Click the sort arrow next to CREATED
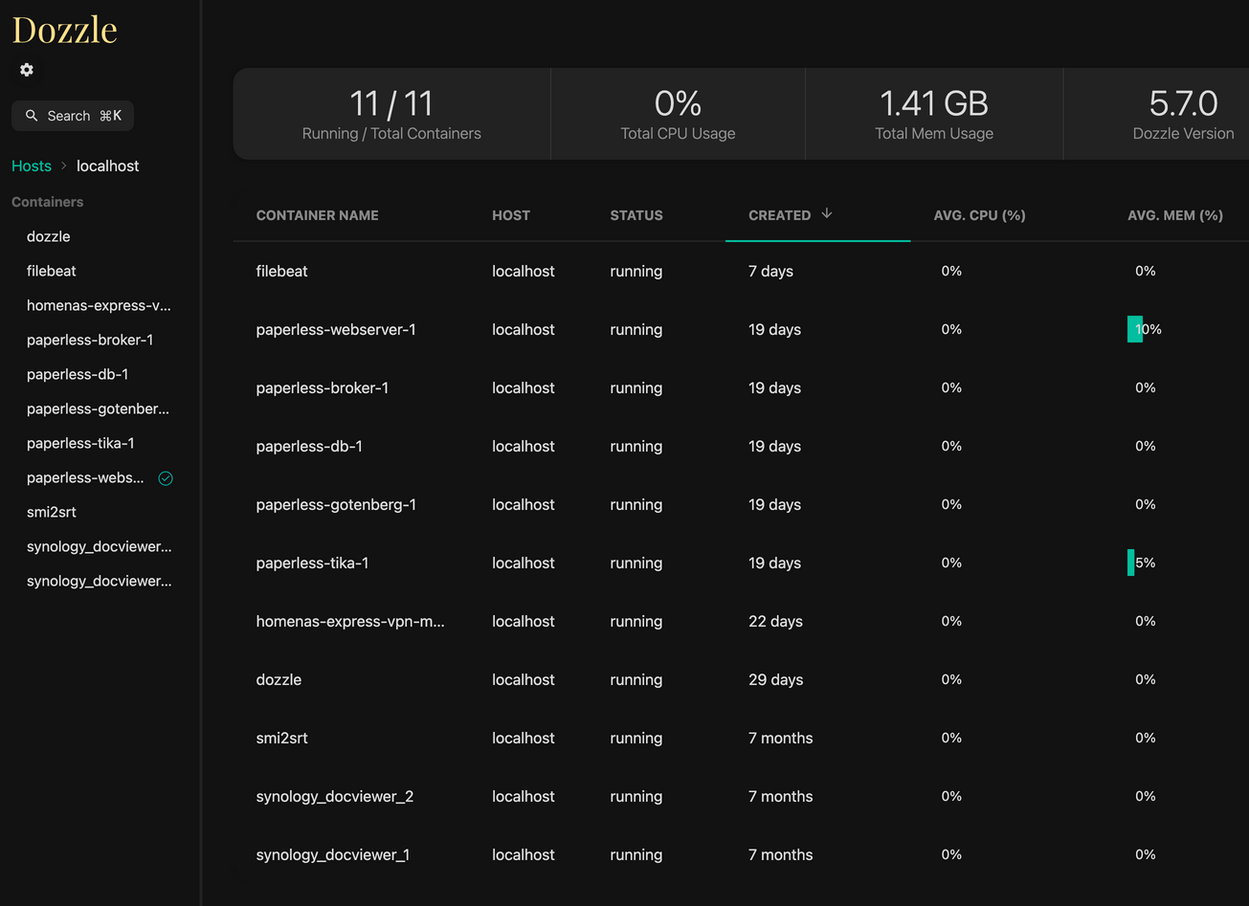 (827, 214)
